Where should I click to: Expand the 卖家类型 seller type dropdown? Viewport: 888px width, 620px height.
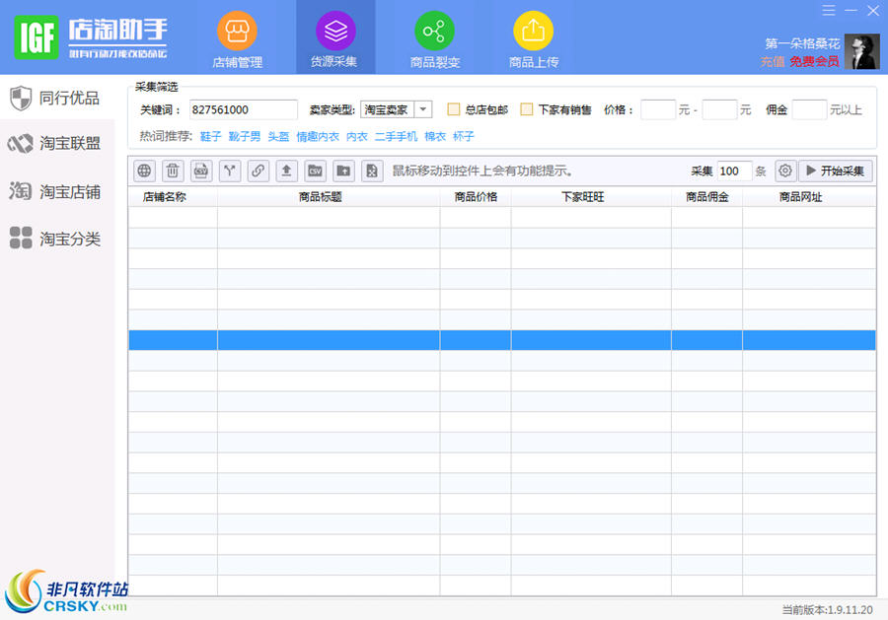423,109
